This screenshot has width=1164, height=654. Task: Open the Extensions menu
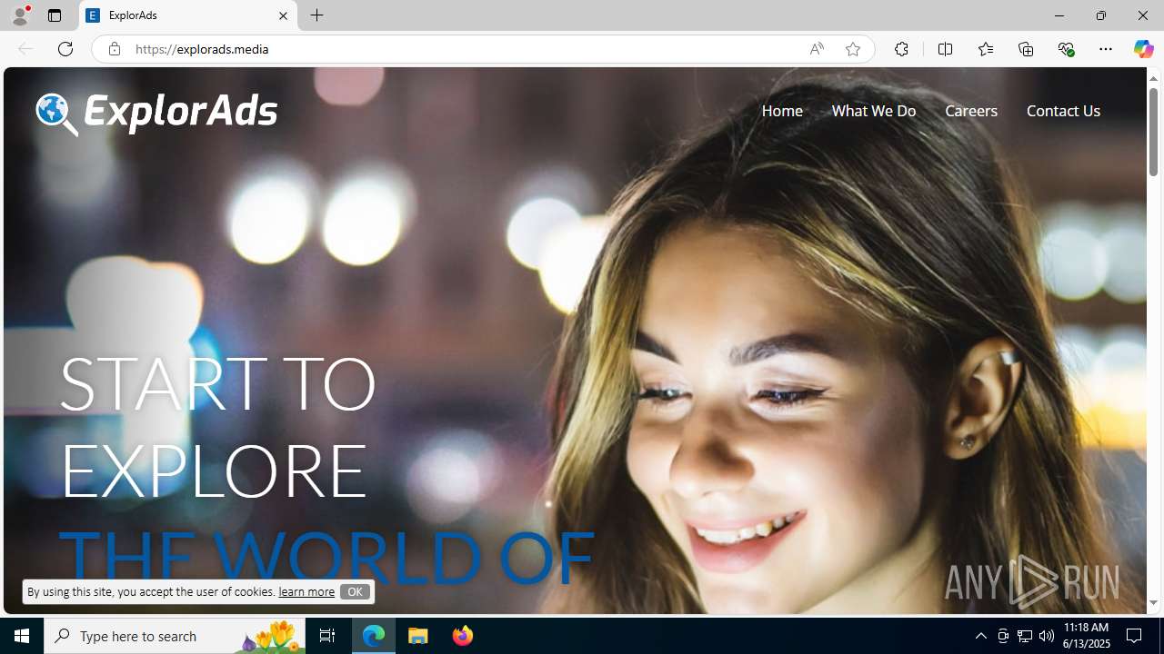(x=901, y=49)
